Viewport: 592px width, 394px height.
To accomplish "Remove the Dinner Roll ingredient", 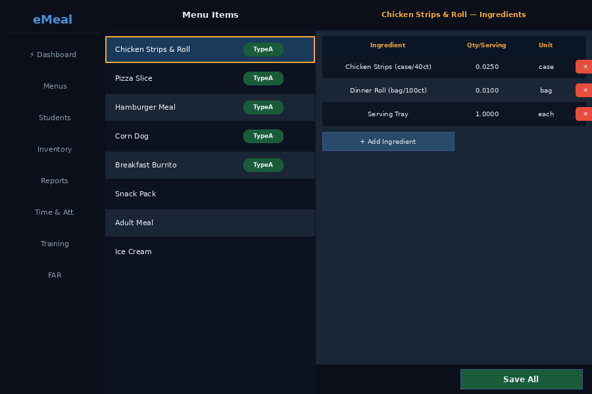I will pyautogui.click(x=584, y=91).
